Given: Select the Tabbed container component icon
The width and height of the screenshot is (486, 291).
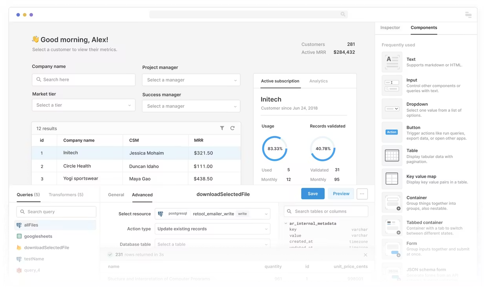Looking at the screenshot, I should click(392, 226).
